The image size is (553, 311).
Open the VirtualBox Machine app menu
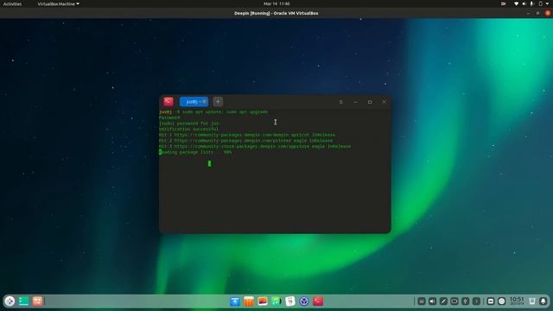(58, 3)
